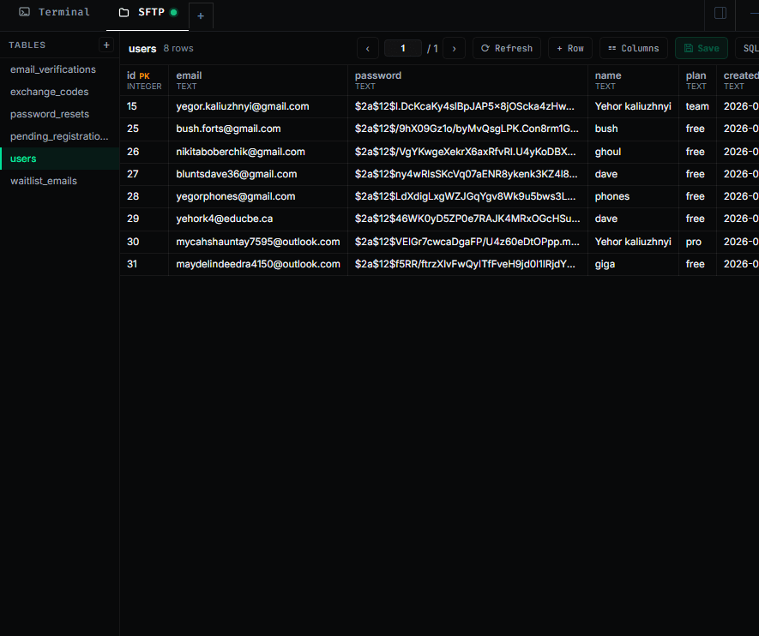Select id cell 29
Viewport: 759px width, 636px height.
(x=144, y=219)
